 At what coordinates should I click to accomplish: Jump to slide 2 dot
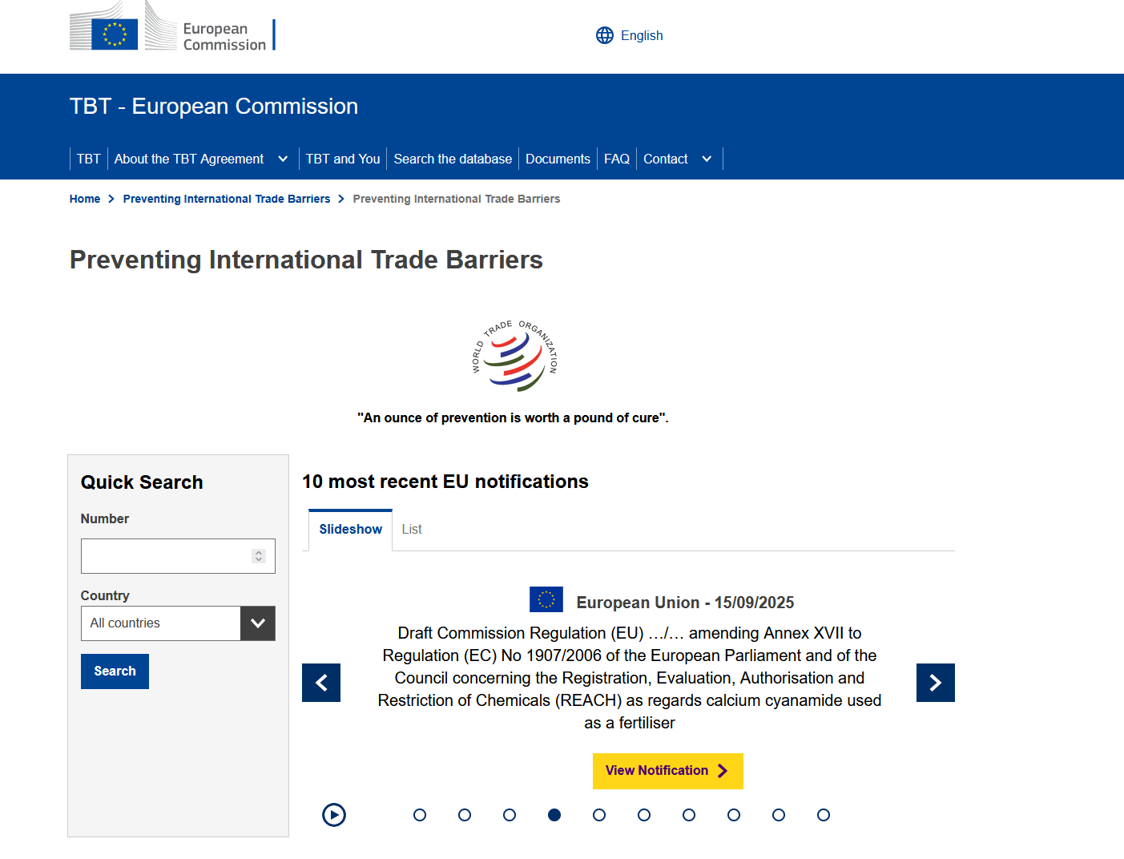click(465, 815)
